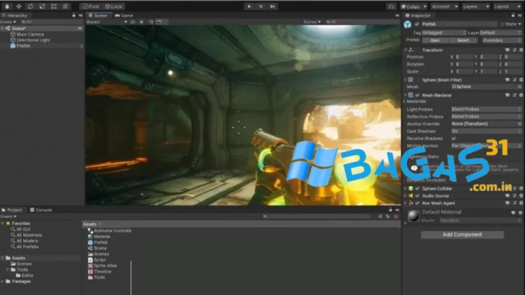The image size is (525, 295).
Task: Select the Project tab
Action: coord(12,210)
